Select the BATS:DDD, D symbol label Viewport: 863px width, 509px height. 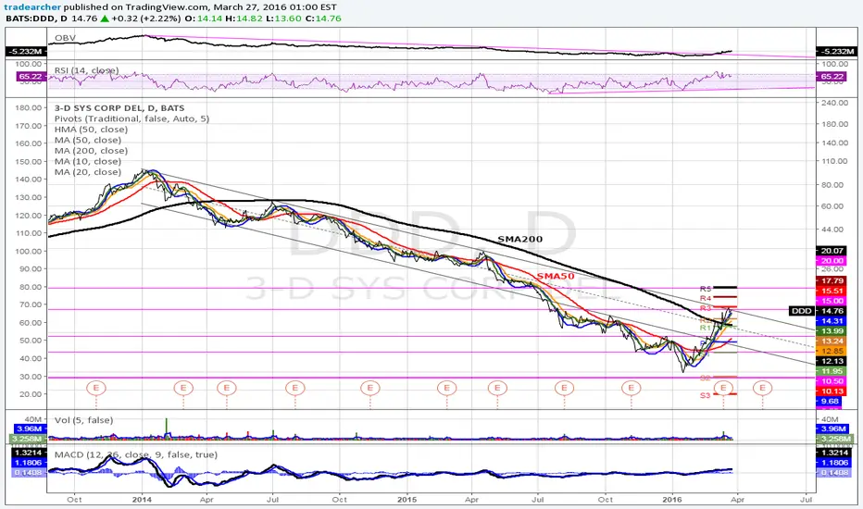36,19
